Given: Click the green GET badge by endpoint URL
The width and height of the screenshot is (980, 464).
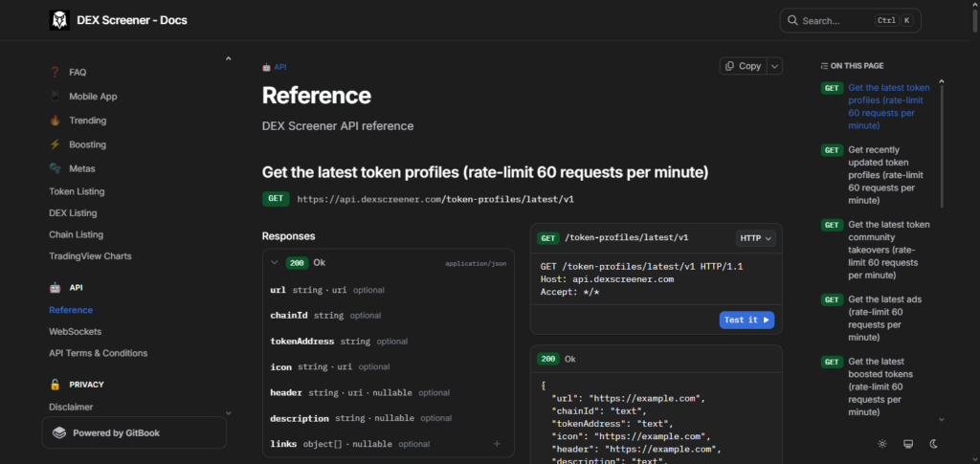Looking at the screenshot, I should 277,199.
